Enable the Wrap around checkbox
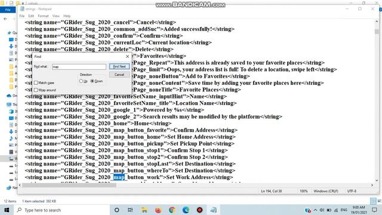This screenshot has width=382, height=215. 36,90
